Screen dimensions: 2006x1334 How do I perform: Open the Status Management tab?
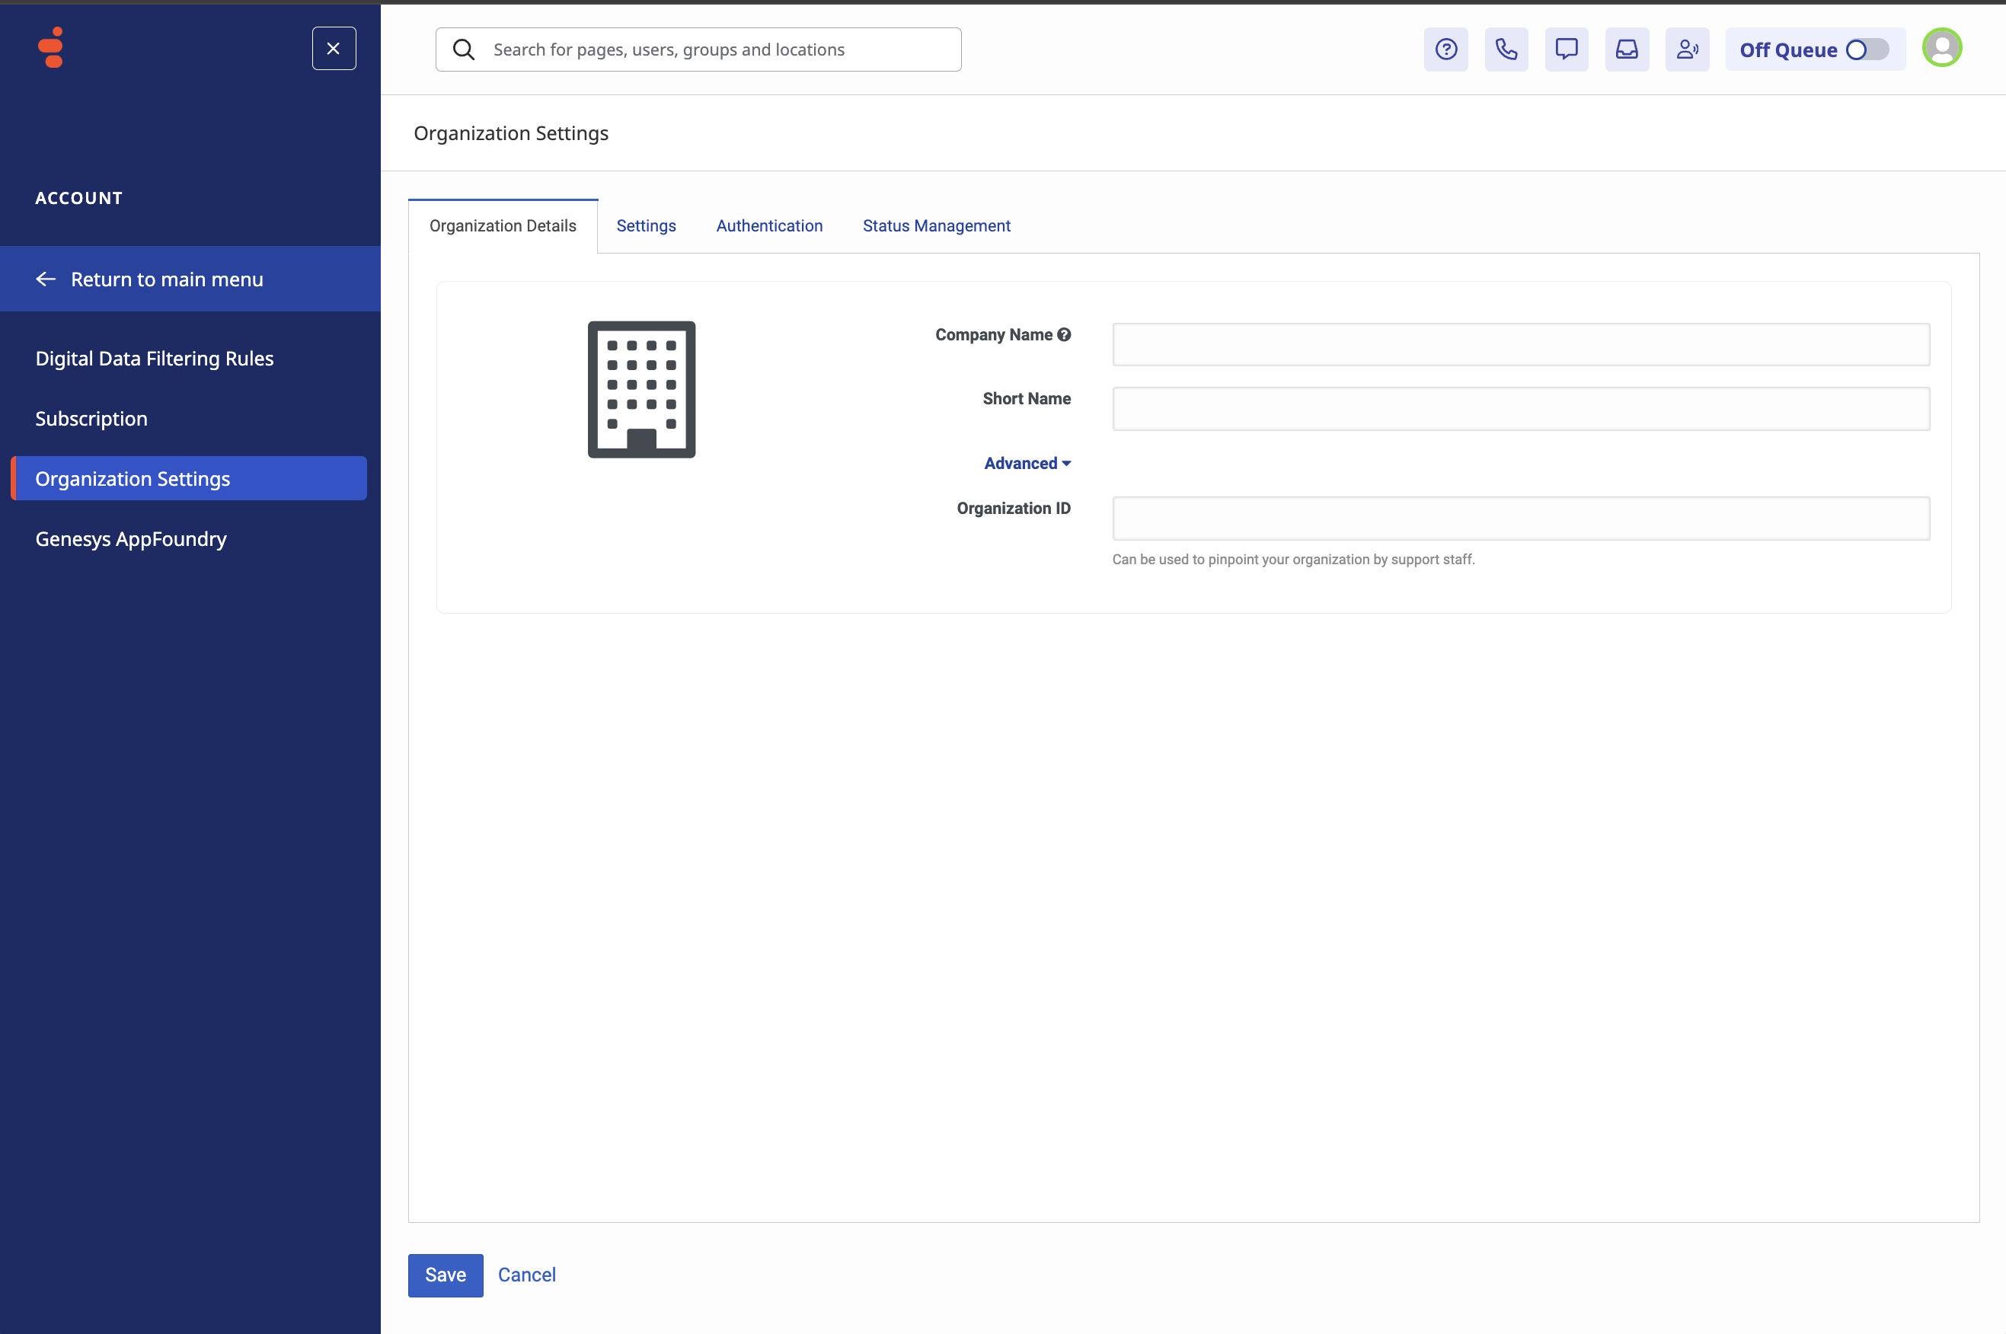(936, 225)
